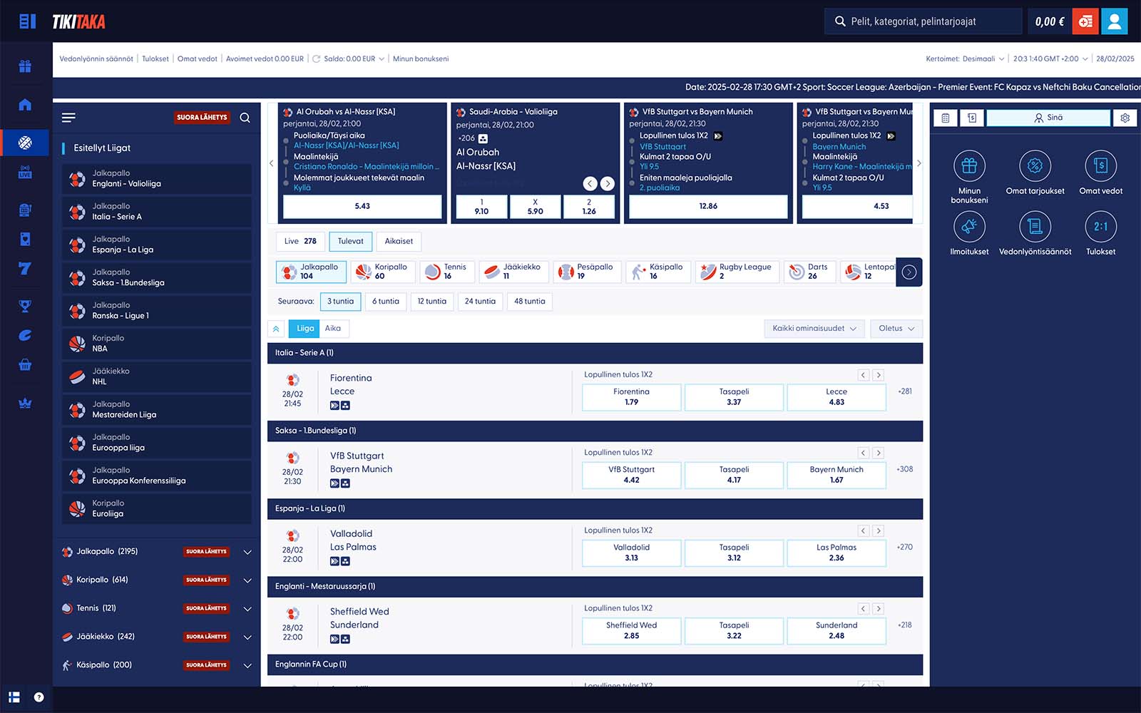Open the Saldo 0.00 EUR dropdown
The image size is (1141, 713).
[x=354, y=59]
